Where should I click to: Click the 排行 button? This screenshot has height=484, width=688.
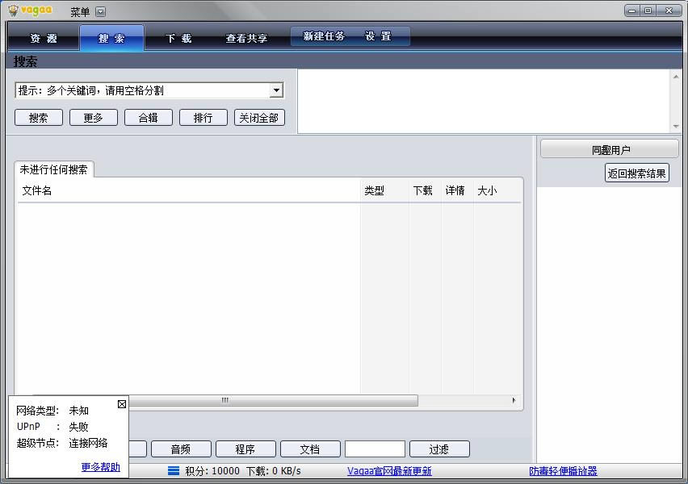click(203, 118)
